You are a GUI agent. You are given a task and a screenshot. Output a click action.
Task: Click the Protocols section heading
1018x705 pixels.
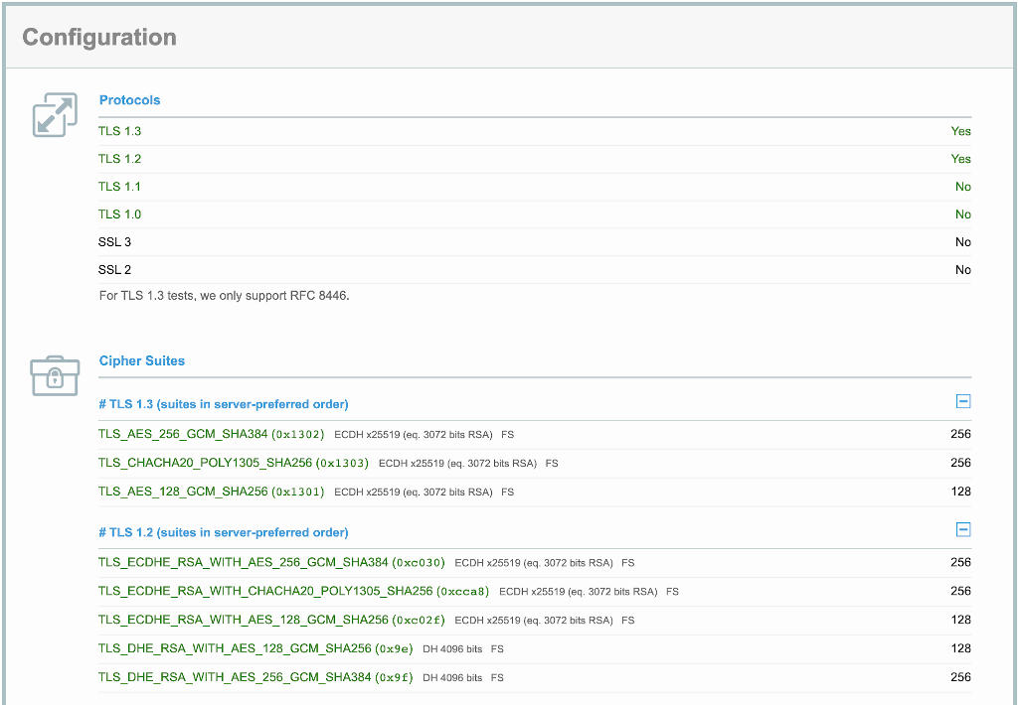[x=130, y=100]
